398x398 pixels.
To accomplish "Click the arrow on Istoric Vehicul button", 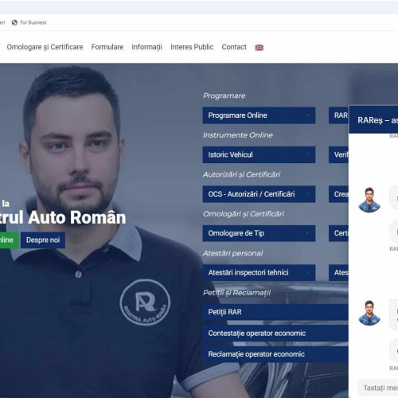I will tap(307, 154).
